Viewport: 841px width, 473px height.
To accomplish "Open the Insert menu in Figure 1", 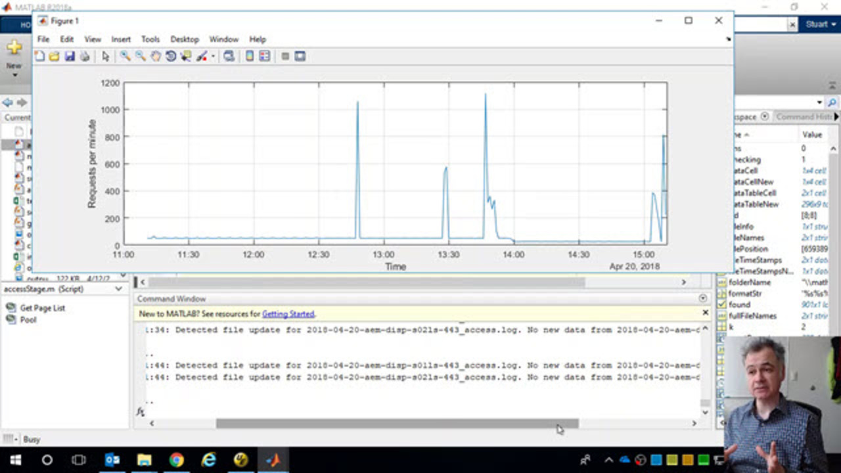I will [121, 39].
